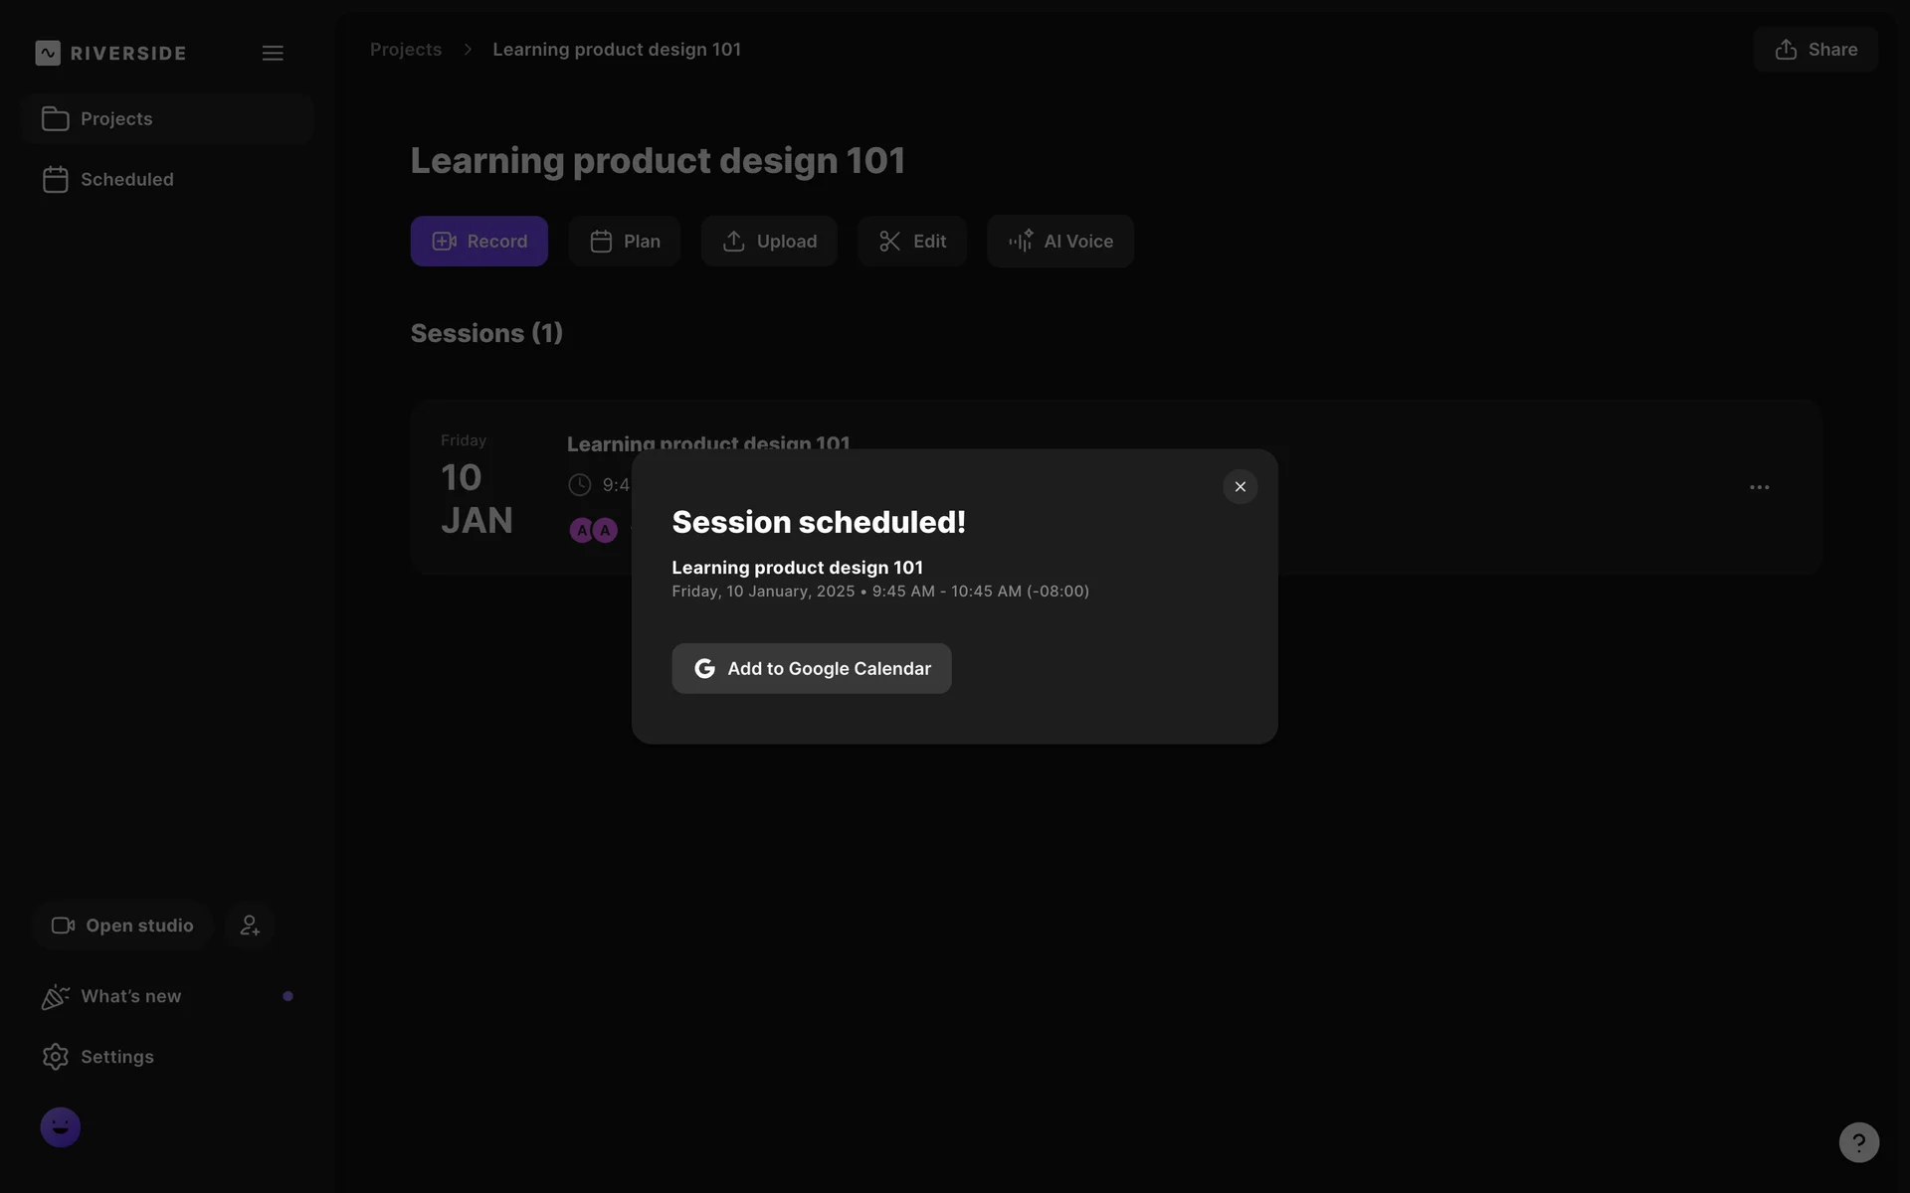Open the Plan option
1910x1193 pixels.
coord(624,242)
